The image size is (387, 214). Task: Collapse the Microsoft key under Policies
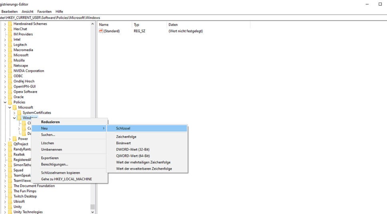click(10, 108)
